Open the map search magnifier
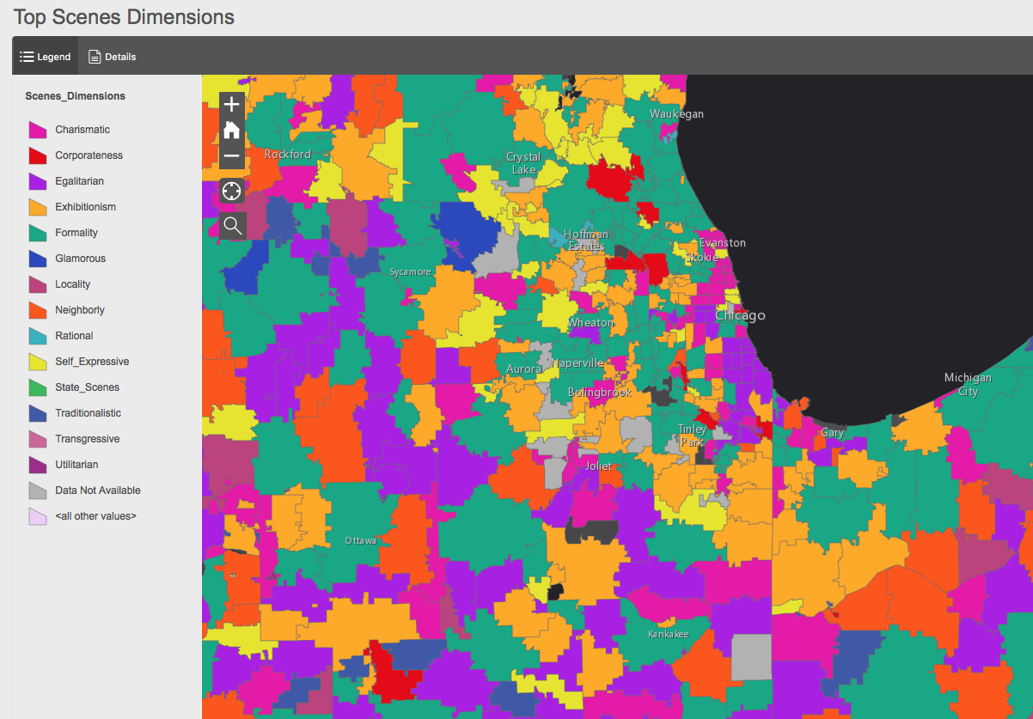The image size is (1033, 719). tap(232, 226)
